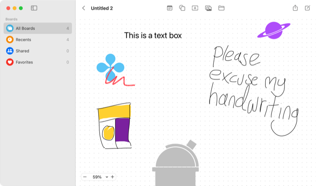Open Favorites in the sidebar

(x=38, y=62)
